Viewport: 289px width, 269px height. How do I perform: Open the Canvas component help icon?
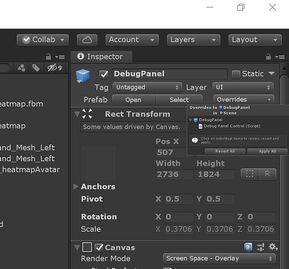pos(248,247)
